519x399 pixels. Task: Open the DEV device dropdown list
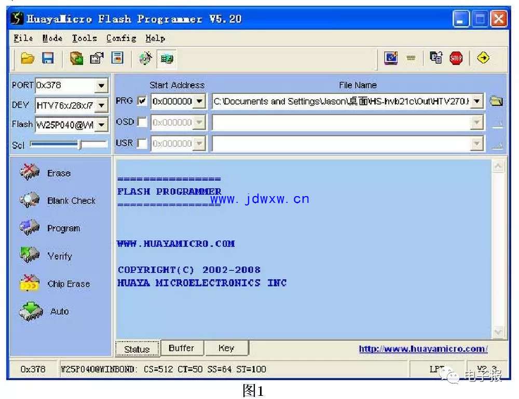click(x=101, y=106)
